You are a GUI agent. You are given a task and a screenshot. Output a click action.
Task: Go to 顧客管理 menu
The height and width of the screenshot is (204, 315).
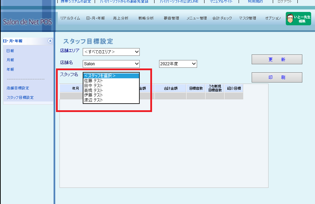coord(171,18)
